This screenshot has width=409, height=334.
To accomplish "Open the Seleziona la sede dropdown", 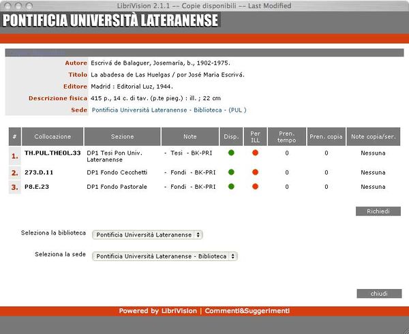I will point(166,256).
